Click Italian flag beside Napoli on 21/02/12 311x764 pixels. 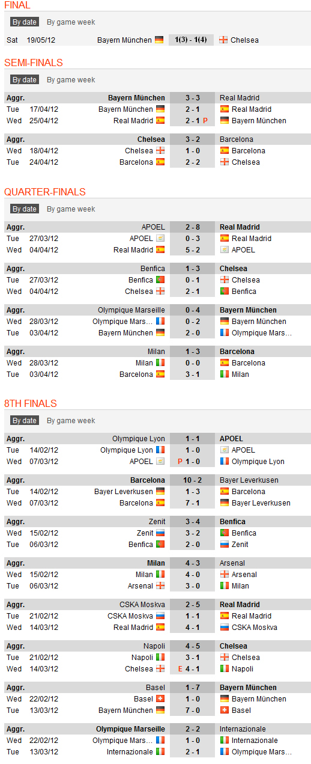pos(160,658)
